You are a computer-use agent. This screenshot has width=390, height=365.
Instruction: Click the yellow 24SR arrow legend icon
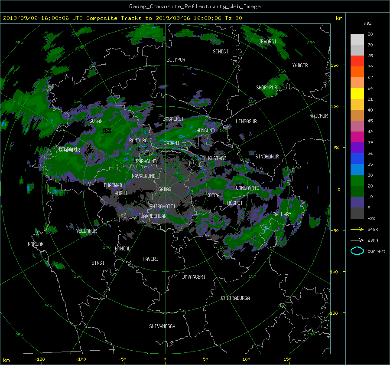(357, 229)
